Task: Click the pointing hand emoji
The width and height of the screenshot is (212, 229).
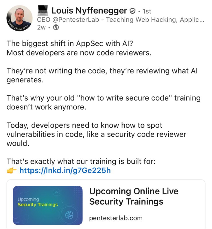Action: pos(12,170)
